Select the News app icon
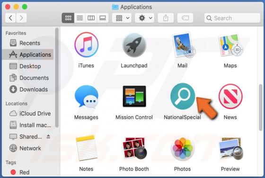265x178 pixels. click(x=230, y=97)
